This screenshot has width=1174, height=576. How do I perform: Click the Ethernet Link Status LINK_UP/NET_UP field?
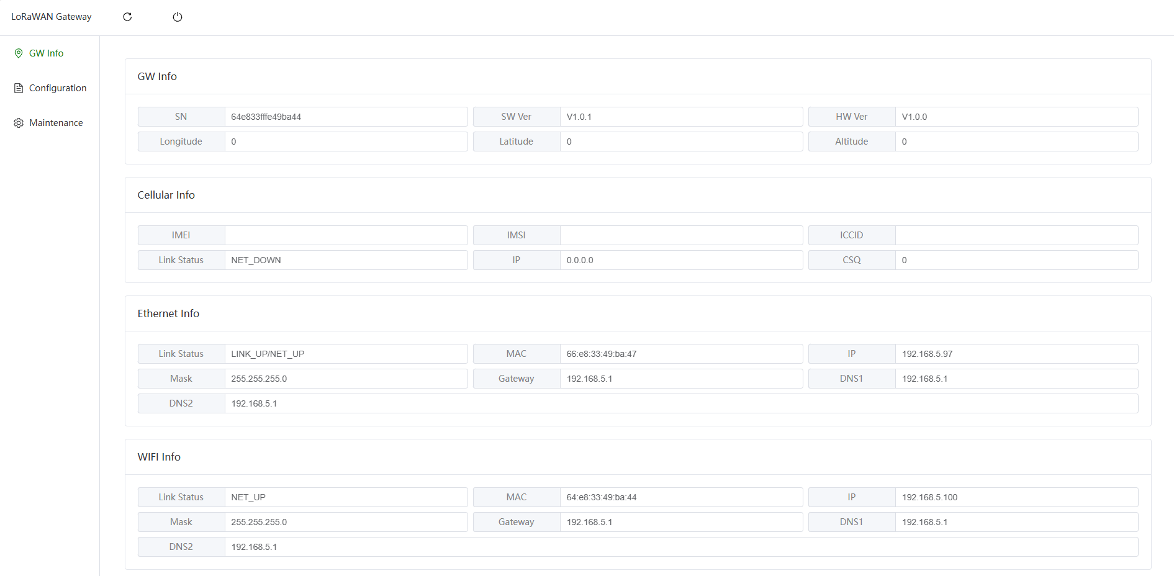346,354
